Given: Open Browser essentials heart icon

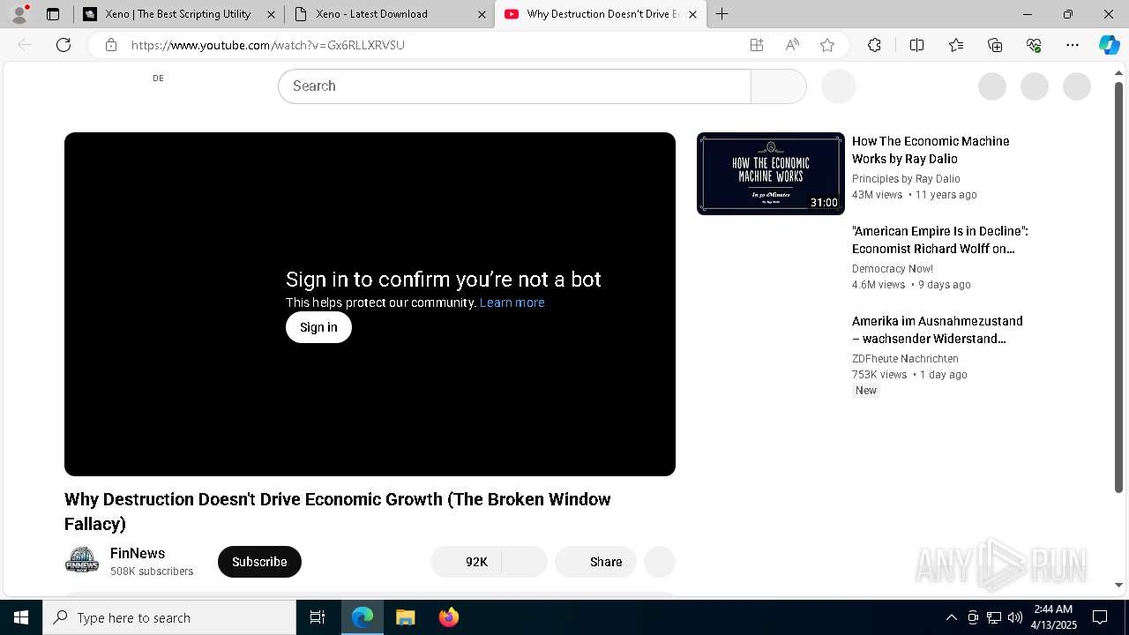Looking at the screenshot, I should 1034,45.
